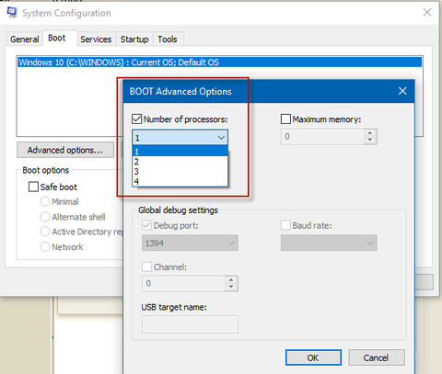Image resolution: width=442 pixels, height=374 pixels.
Task: Choose 3 in the processors list
Action: 180,172
